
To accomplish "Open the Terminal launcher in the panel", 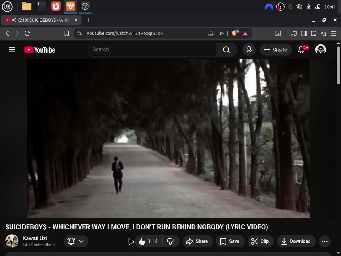I will [x=41, y=6].
